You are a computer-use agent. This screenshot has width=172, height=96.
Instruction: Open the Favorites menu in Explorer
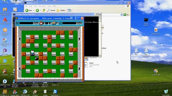(42, 6)
